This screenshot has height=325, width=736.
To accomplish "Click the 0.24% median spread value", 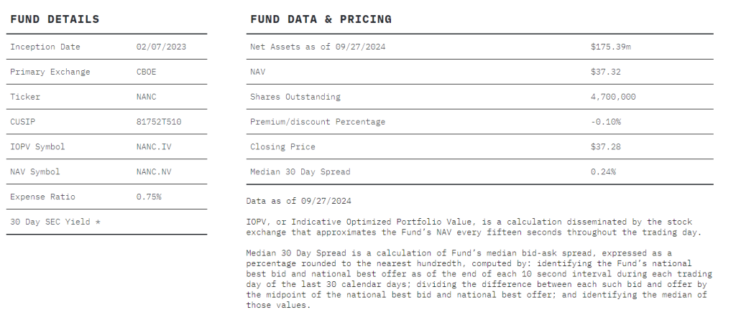I will (x=603, y=171).
